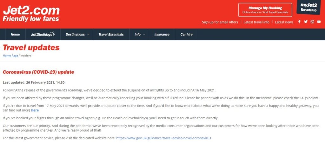Open the myJet2 Travelclub badge
The height and width of the screenshot is (143, 325).
308,8
